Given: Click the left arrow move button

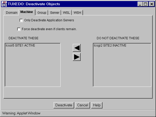Looking at the screenshot, I should click(x=77, y=48).
